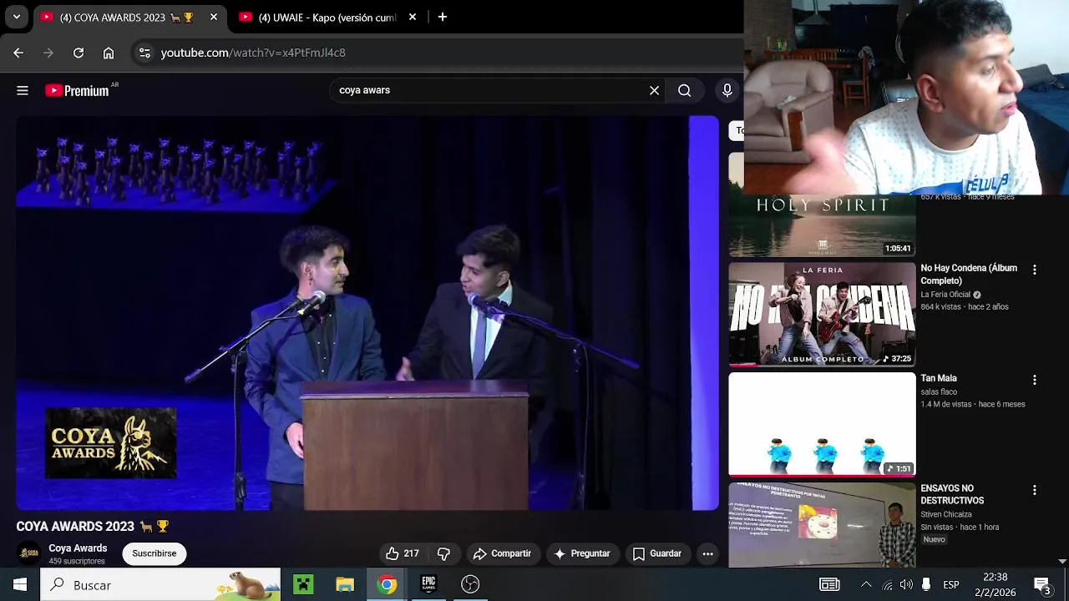Open the Tan Mala video title
Image resolution: width=1069 pixels, height=601 pixels.
[939, 378]
